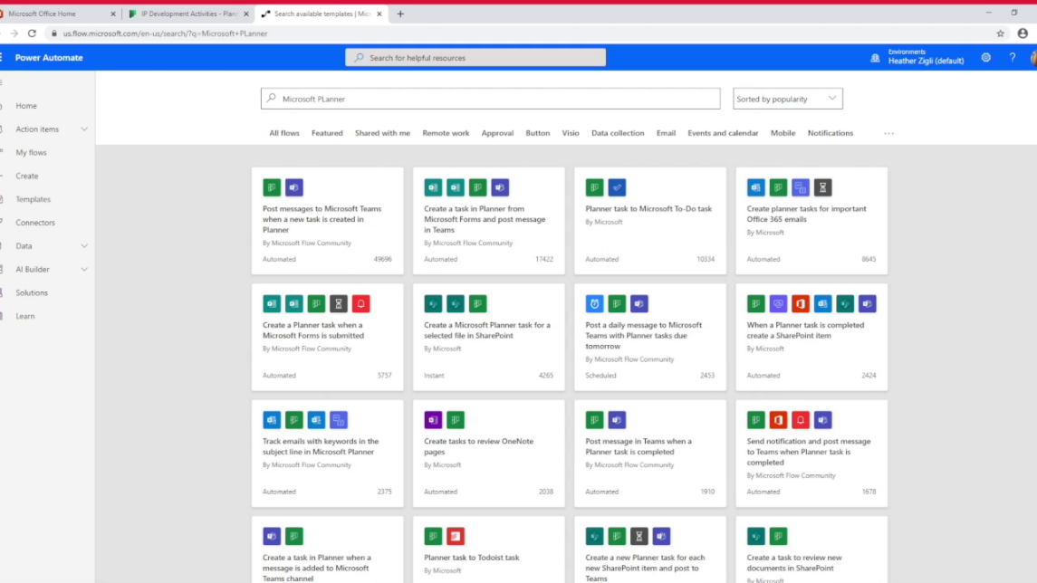This screenshot has width=1037, height=583.
Task: Click the first Outlook icon on 'Track emails with keywords' card
Action: coord(272,420)
